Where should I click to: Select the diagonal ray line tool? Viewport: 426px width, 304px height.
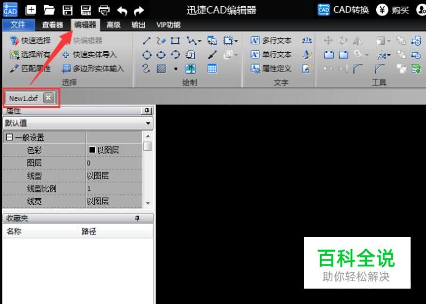click(x=212, y=55)
